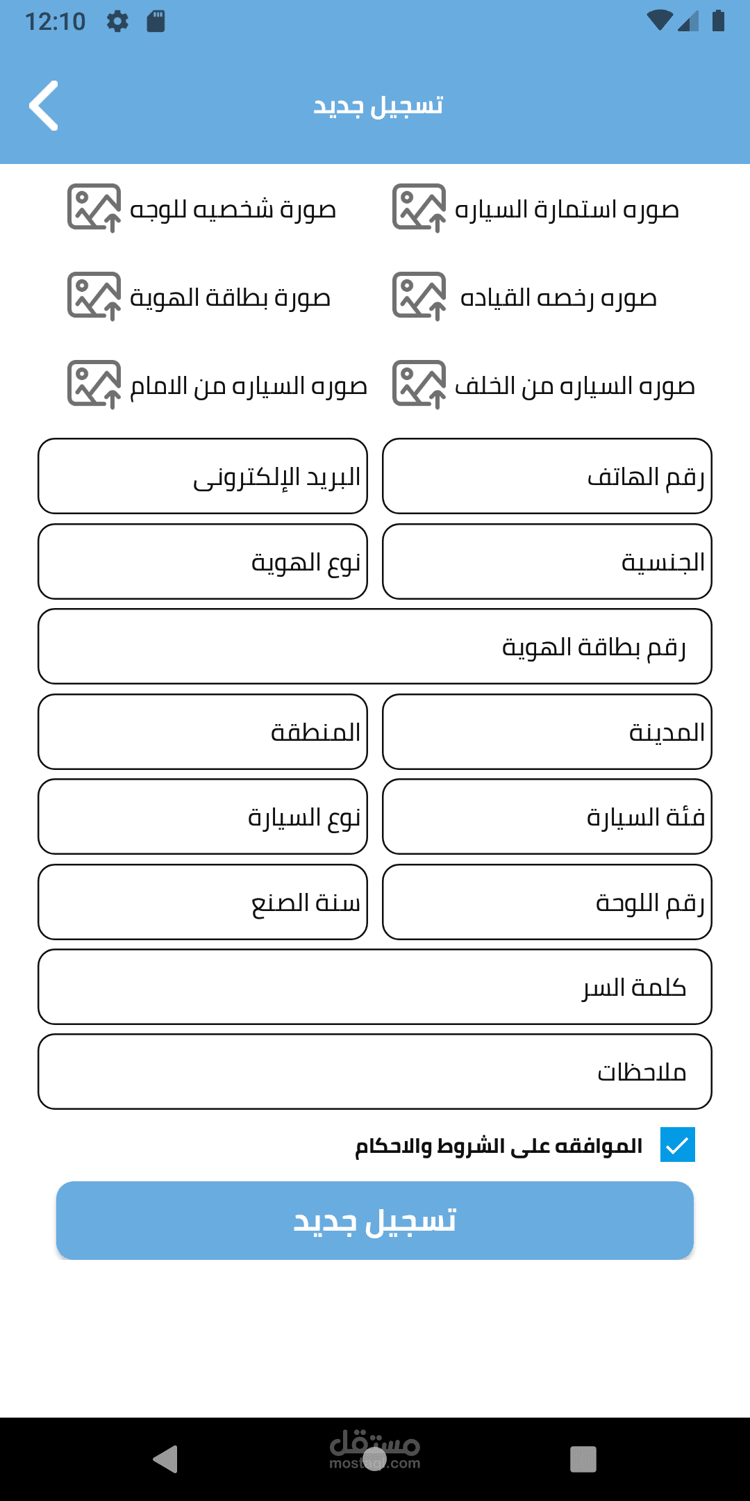
Task: Tap the back arrow in the header
Action: [44, 106]
